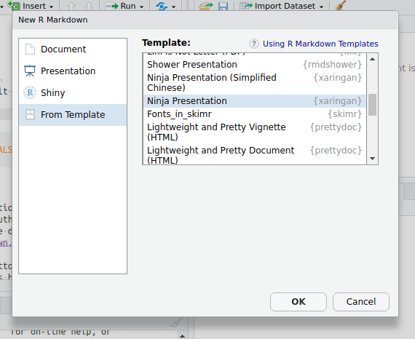Screen dimensions: 415x339
Task: Click the blue re-run source icon
Action: 162,6
